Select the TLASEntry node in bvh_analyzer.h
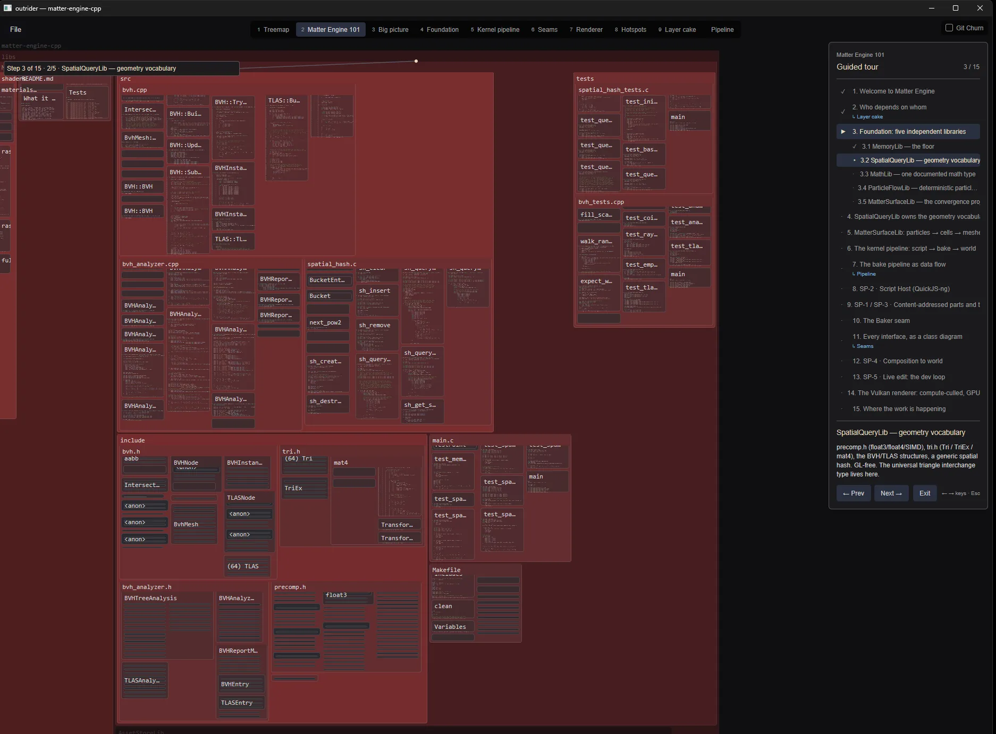The image size is (996, 734). 242,703
